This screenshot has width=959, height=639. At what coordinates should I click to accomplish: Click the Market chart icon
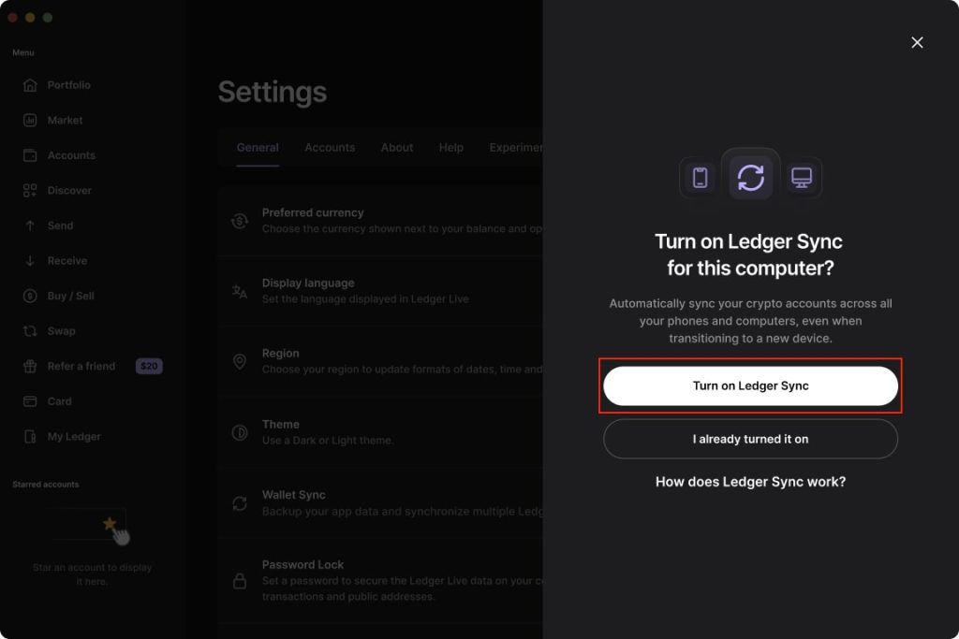(x=30, y=121)
